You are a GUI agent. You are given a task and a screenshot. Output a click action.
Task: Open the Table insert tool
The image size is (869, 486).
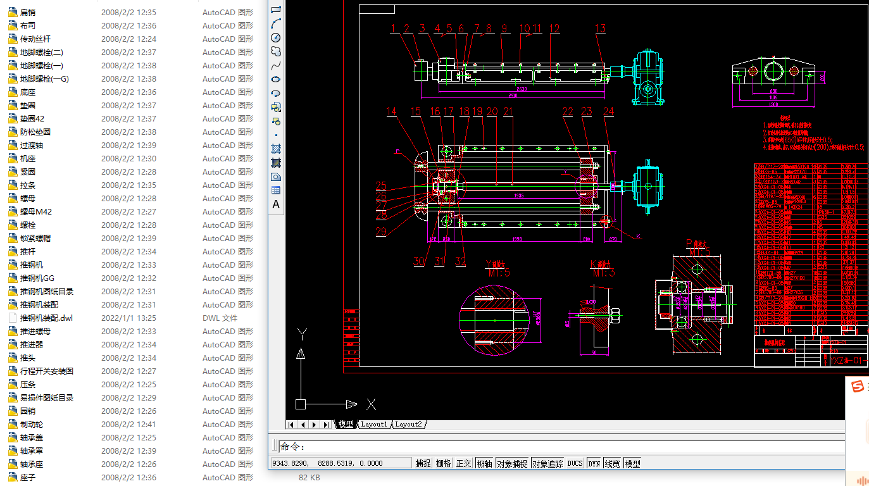click(276, 190)
